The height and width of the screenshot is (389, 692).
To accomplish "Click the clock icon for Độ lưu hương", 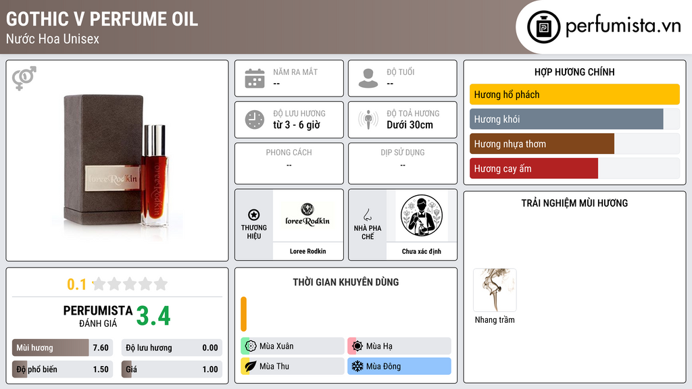I will coord(255,120).
